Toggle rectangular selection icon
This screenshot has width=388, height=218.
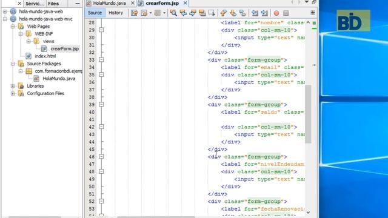(212, 13)
